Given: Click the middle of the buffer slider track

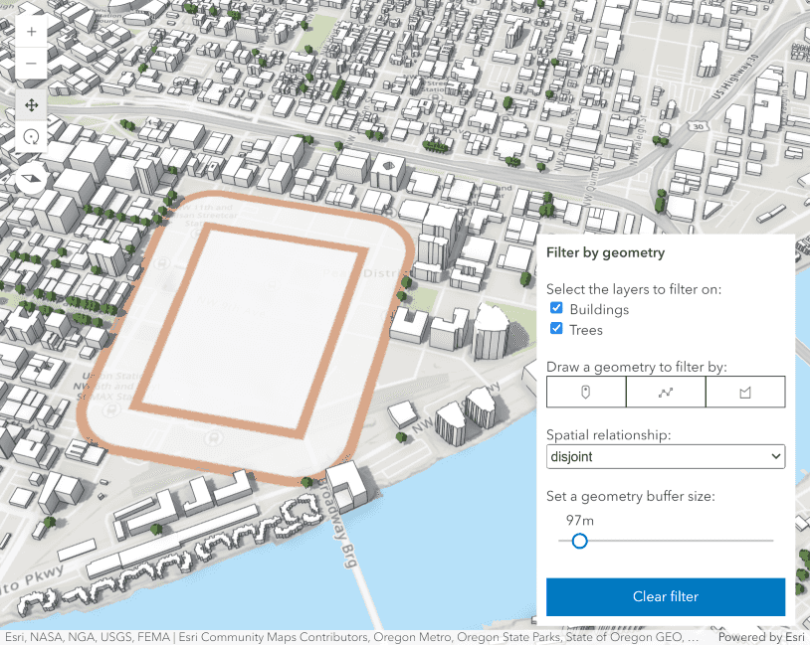Looking at the screenshot, I should click(666, 541).
